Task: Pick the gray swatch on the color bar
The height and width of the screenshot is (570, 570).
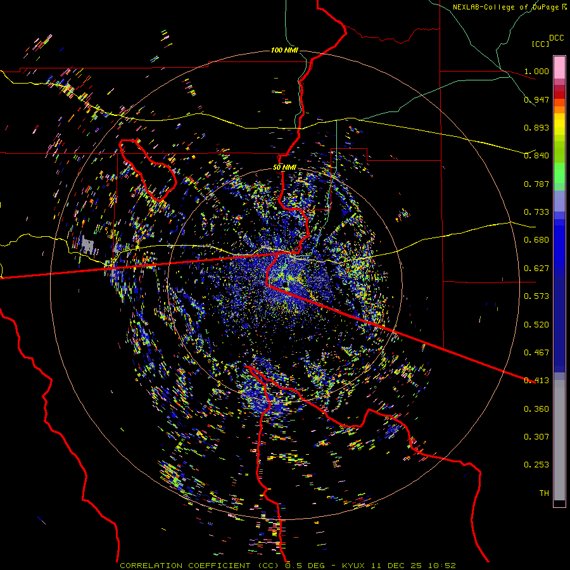Action: [x=559, y=440]
